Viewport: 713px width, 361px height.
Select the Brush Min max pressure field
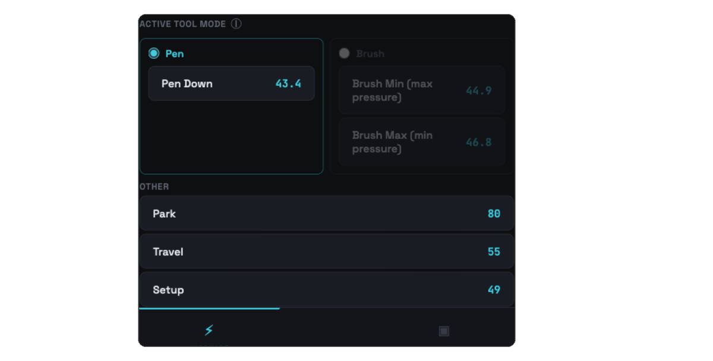pyautogui.click(x=421, y=90)
